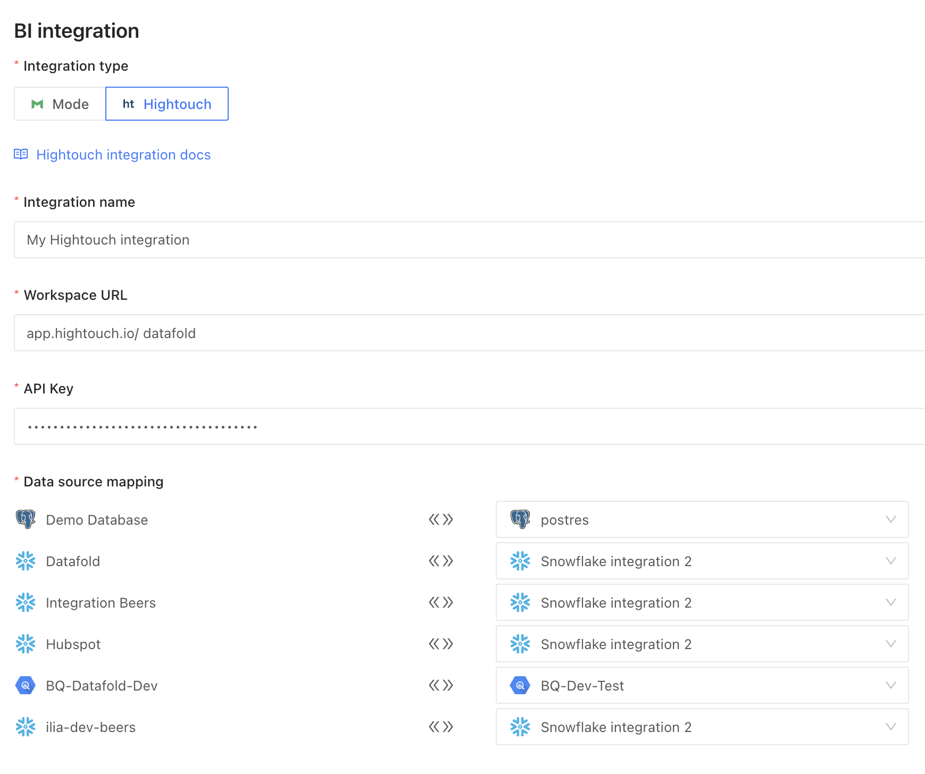Click Snowflake icon beside Datafold source
Viewport: 925px width, 774px height.
26,561
